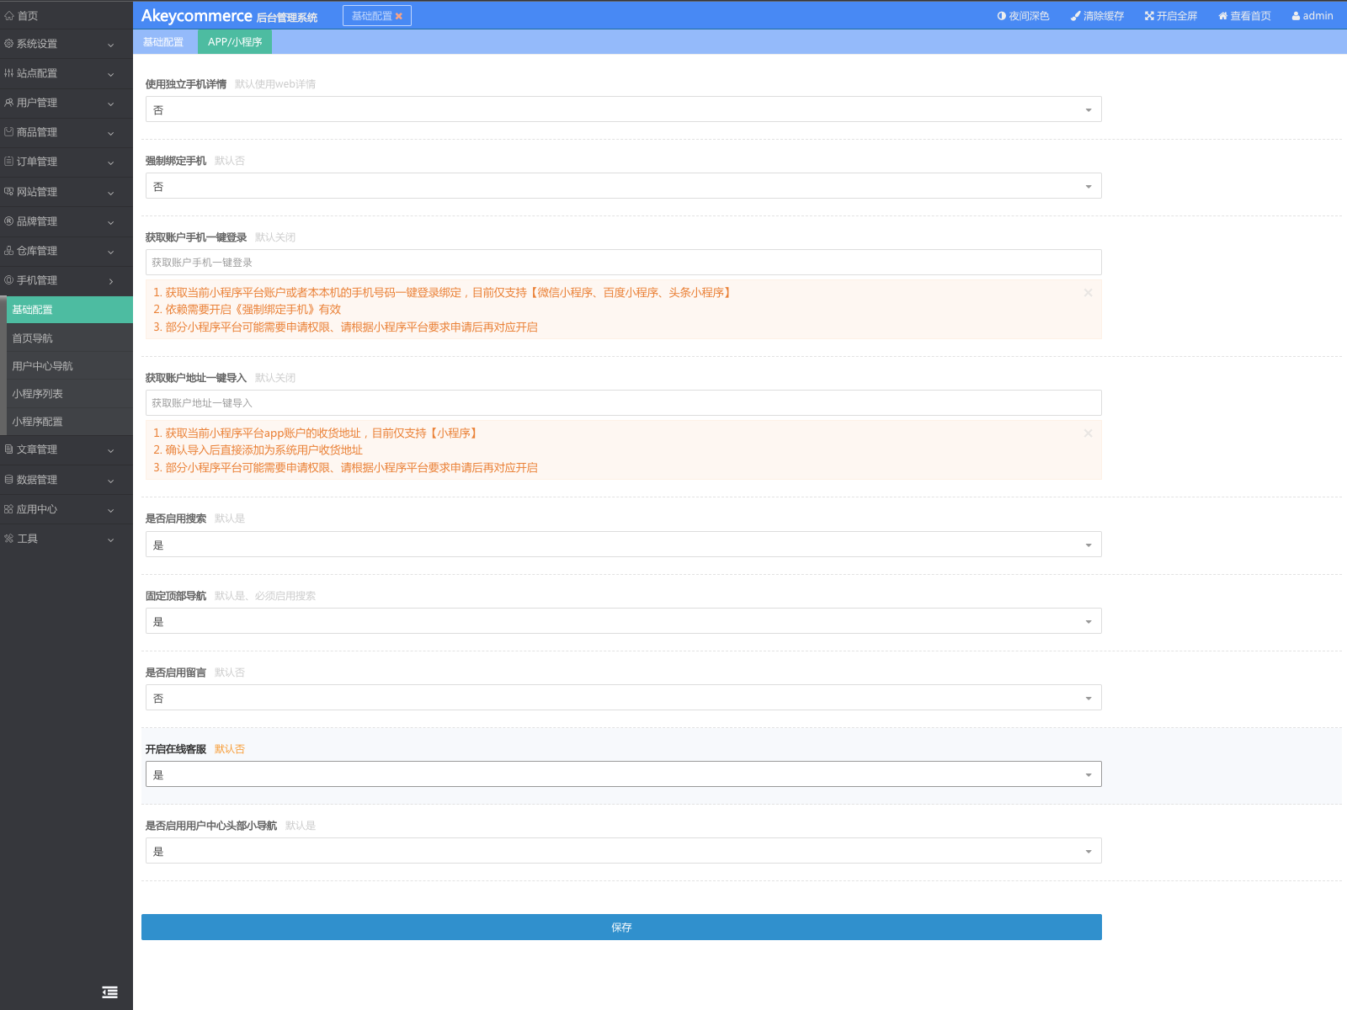The width and height of the screenshot is (1347, 1010).
Task: Collapse the sidebar with the bottom menu icon
Action: tap(110, 992)
